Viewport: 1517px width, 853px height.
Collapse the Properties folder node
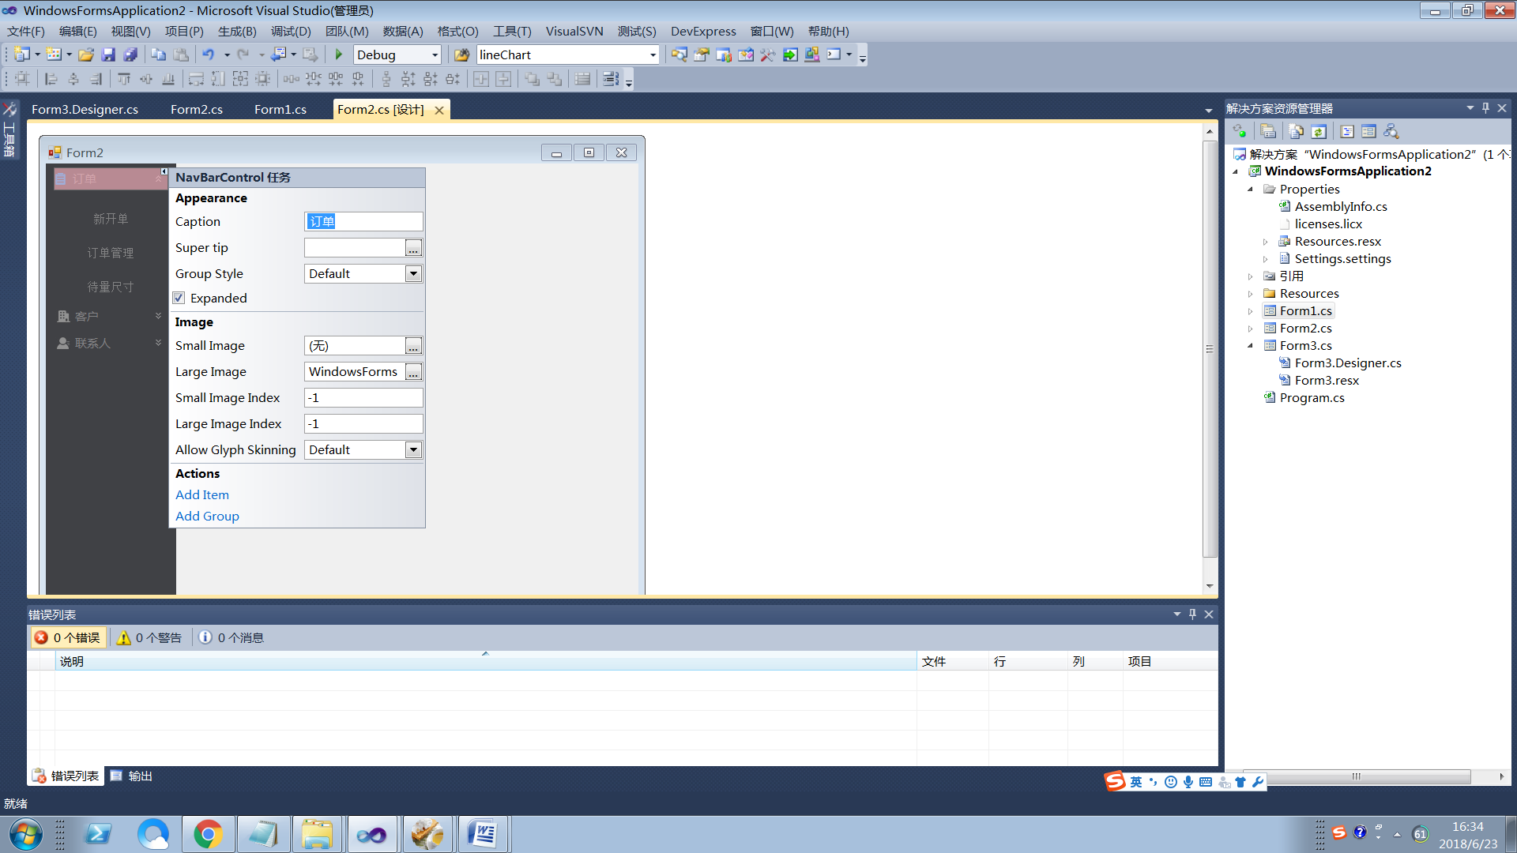tap(1250, 189)
